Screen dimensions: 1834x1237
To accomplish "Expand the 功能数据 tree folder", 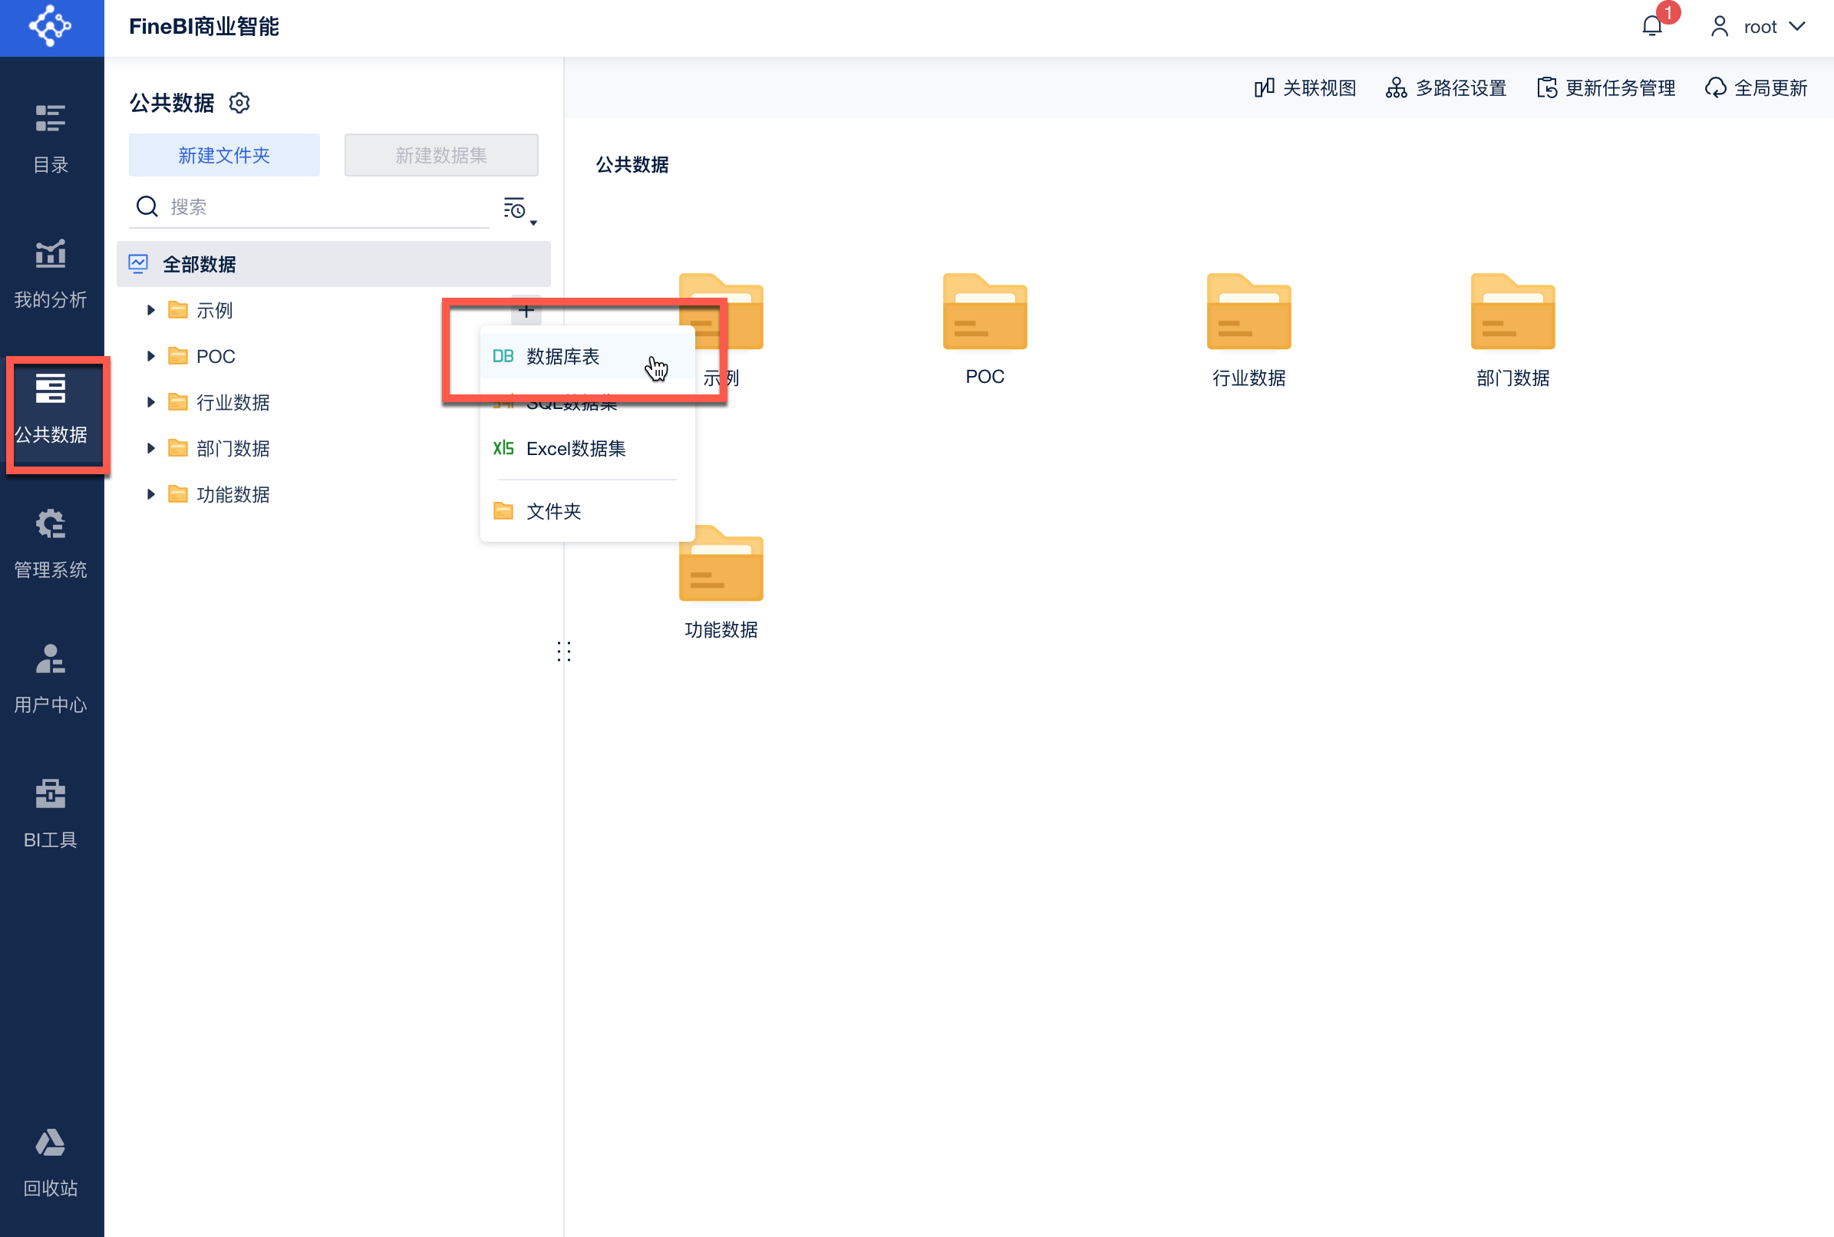I will tap(150, 495).
